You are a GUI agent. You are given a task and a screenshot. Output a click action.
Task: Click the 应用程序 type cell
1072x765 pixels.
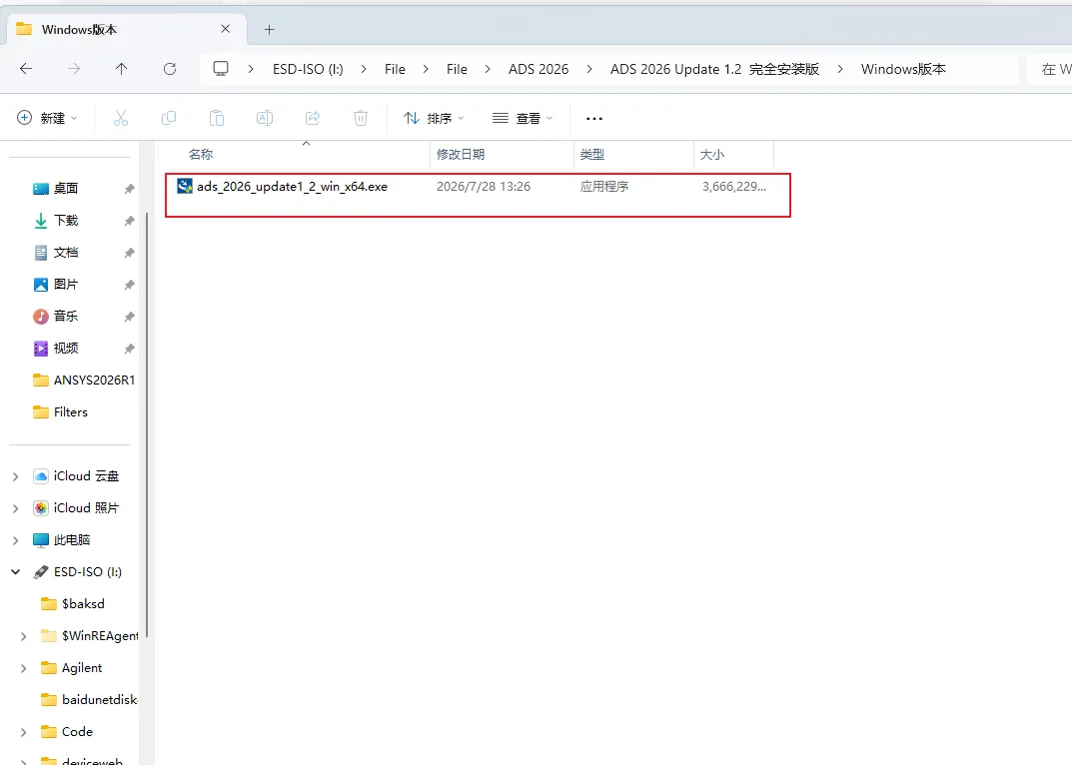[604, 187]
